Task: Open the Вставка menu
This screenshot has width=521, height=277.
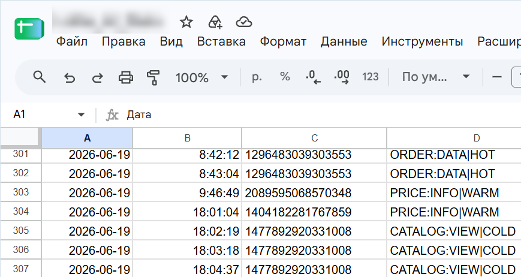Action: click(x=221, y=42)
